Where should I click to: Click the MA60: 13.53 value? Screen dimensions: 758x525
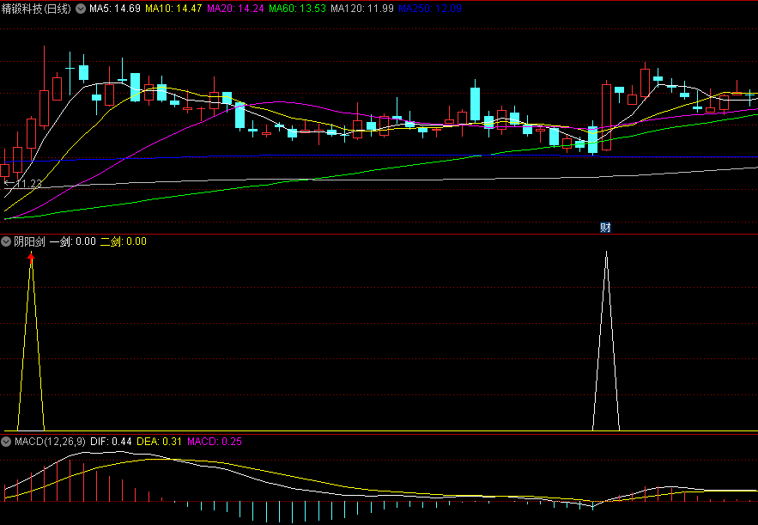[297, 9]
